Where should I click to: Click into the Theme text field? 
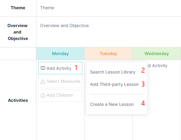click(109, 8)
